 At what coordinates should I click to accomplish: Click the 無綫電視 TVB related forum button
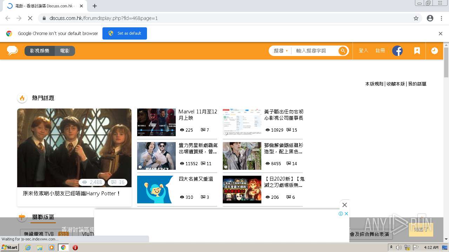(x=46, y=234)
